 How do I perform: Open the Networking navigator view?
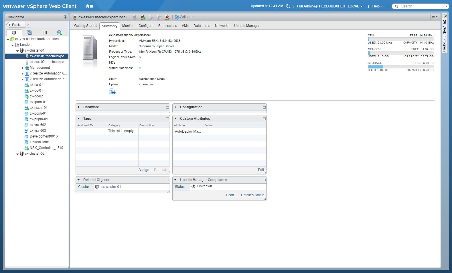coord(59,33)
